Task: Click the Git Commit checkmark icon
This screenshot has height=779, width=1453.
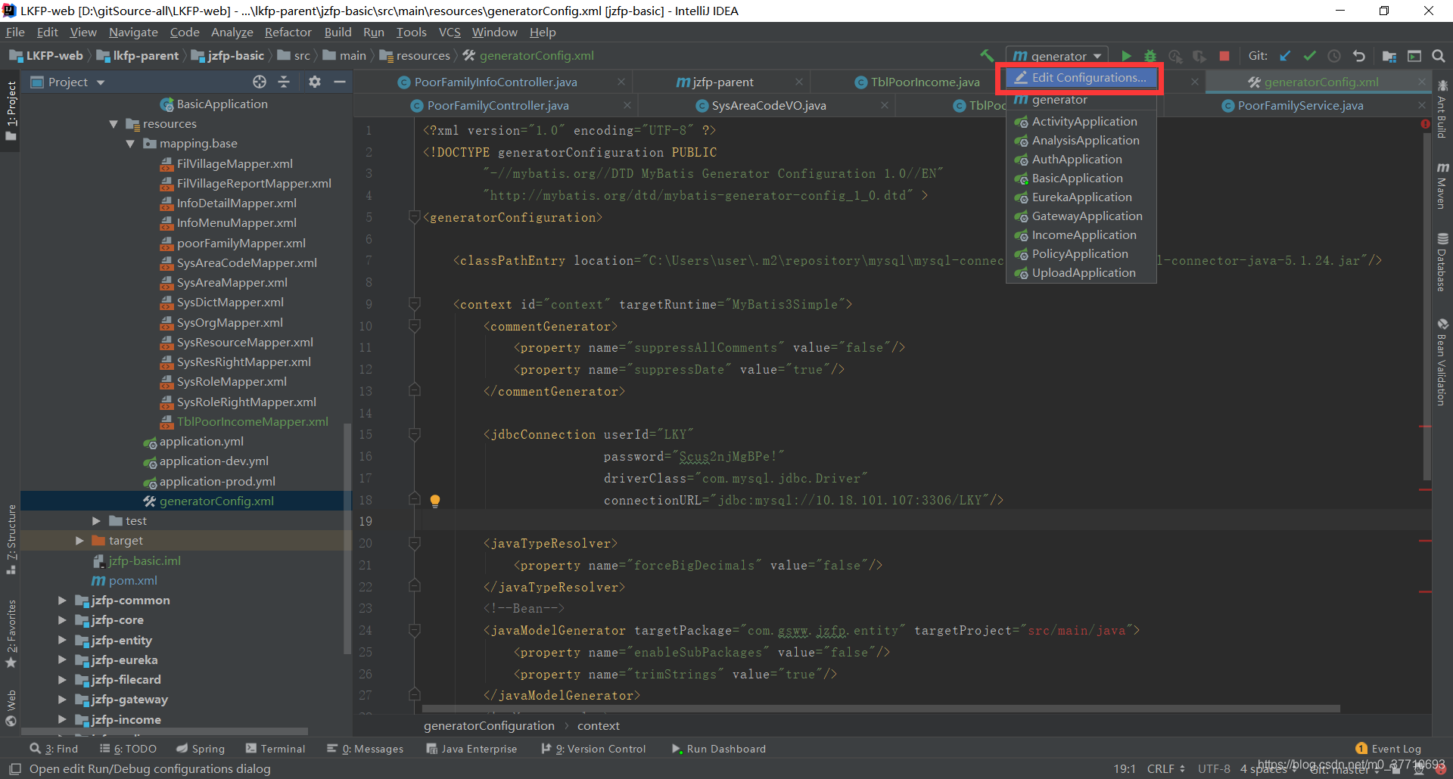Action: coord(1309,56)
